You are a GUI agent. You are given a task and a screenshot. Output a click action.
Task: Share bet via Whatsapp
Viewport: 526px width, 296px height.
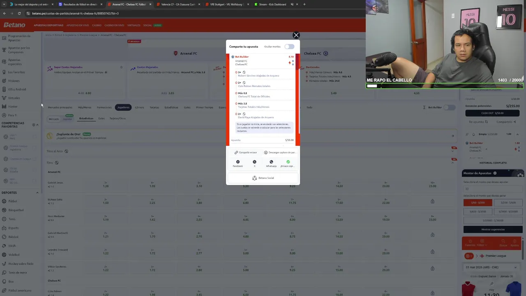pos(271,163)
